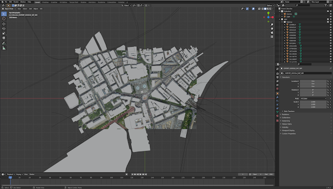The image size is (333, 189).
Task: Select the Measure tool
Action: click(x=4, y=48)
